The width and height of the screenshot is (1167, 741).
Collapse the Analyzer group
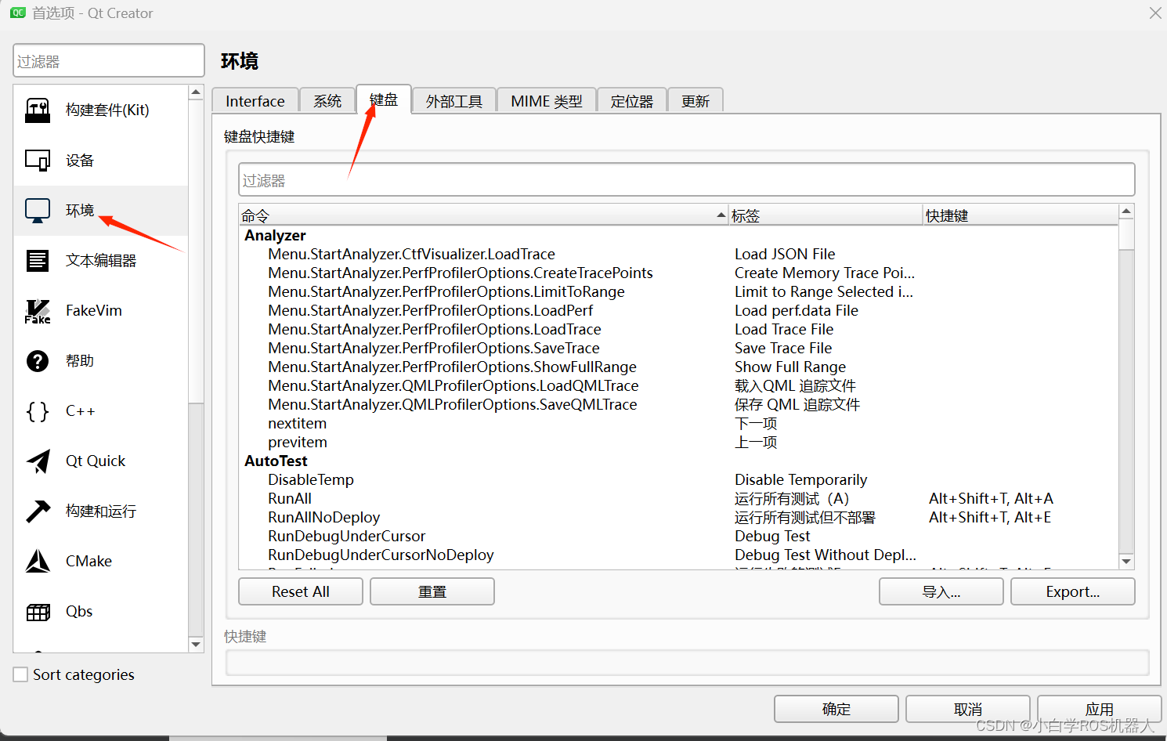click(275, 235)
